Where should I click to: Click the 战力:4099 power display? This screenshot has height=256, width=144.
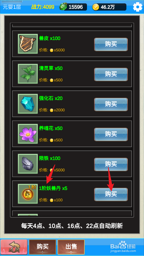point(43,7)
